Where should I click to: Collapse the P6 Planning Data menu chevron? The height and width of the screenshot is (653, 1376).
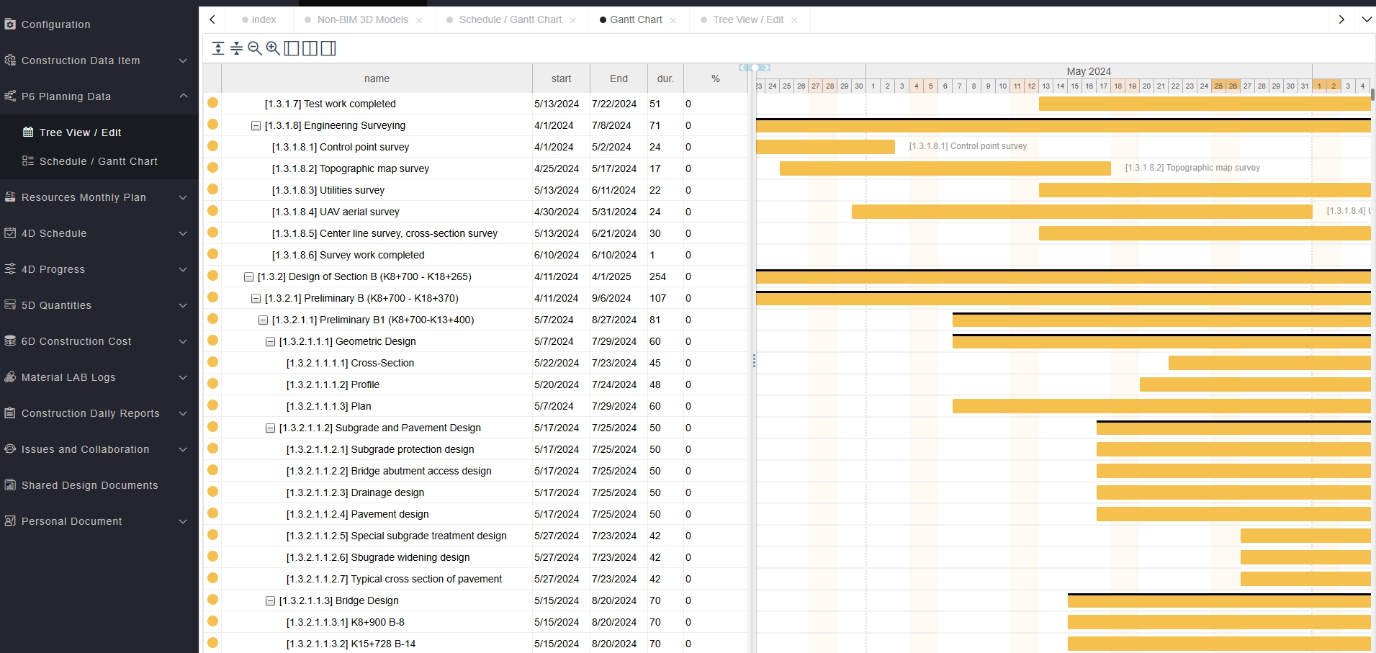click(183, 96)
